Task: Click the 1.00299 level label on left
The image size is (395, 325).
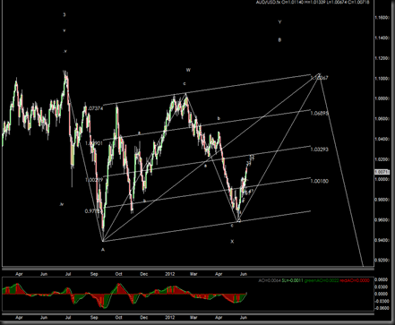Action: pyautogui.click(x=94, y=180)
